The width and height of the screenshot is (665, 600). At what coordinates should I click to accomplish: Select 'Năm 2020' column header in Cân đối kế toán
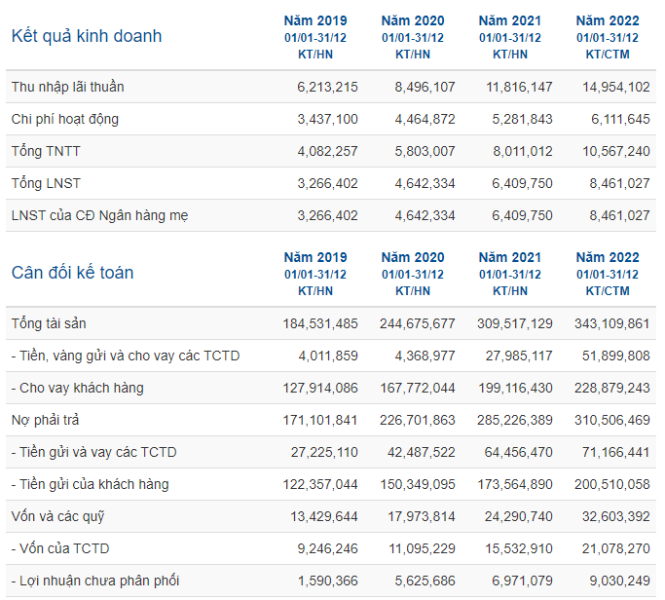click(x=413, y=257)
